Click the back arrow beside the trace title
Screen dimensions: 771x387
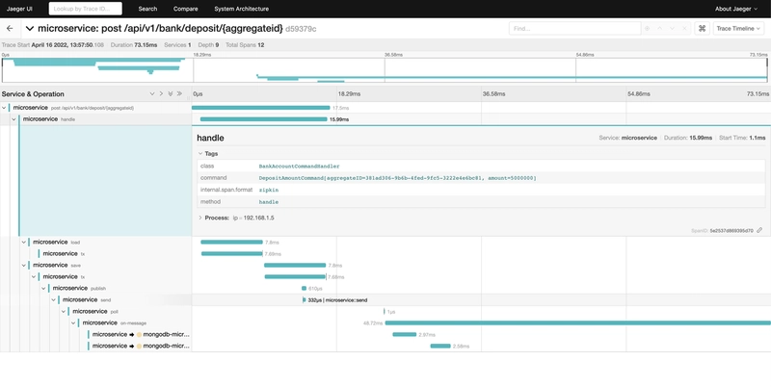tap(10, 29)
